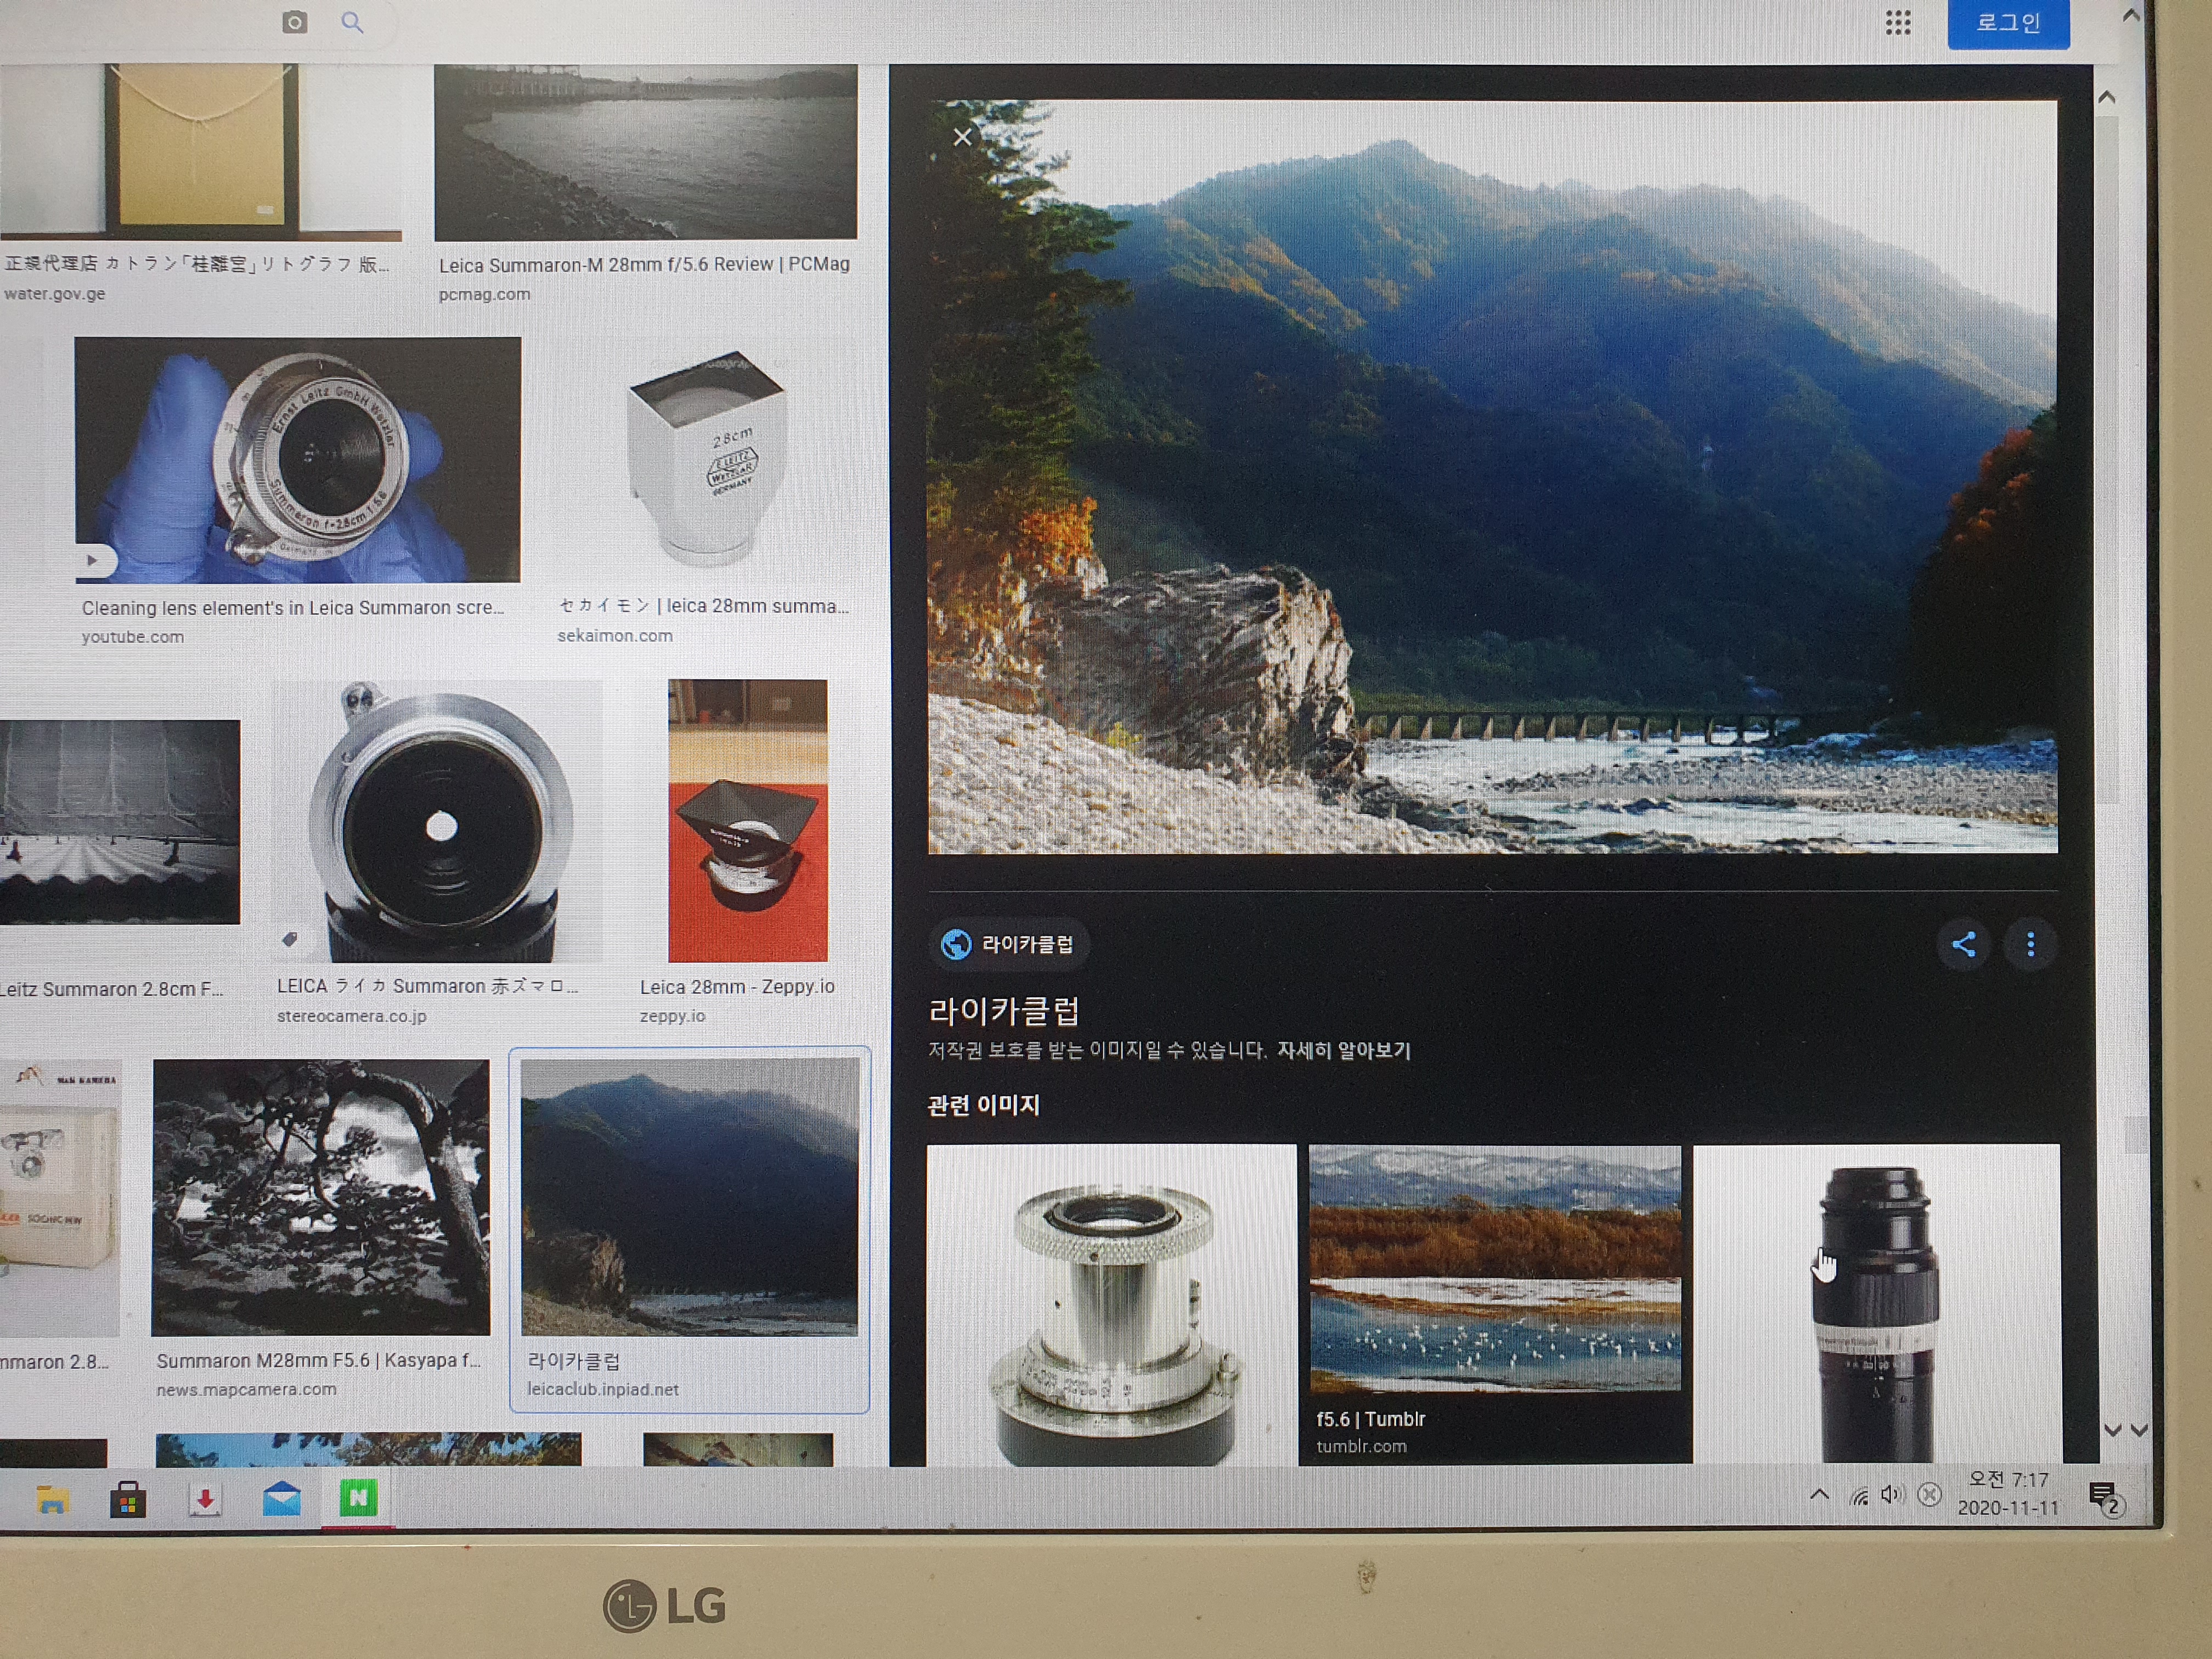Open the large mountain river preview image
This screenshot has width=2212, height=1659.
(1492, 477)
